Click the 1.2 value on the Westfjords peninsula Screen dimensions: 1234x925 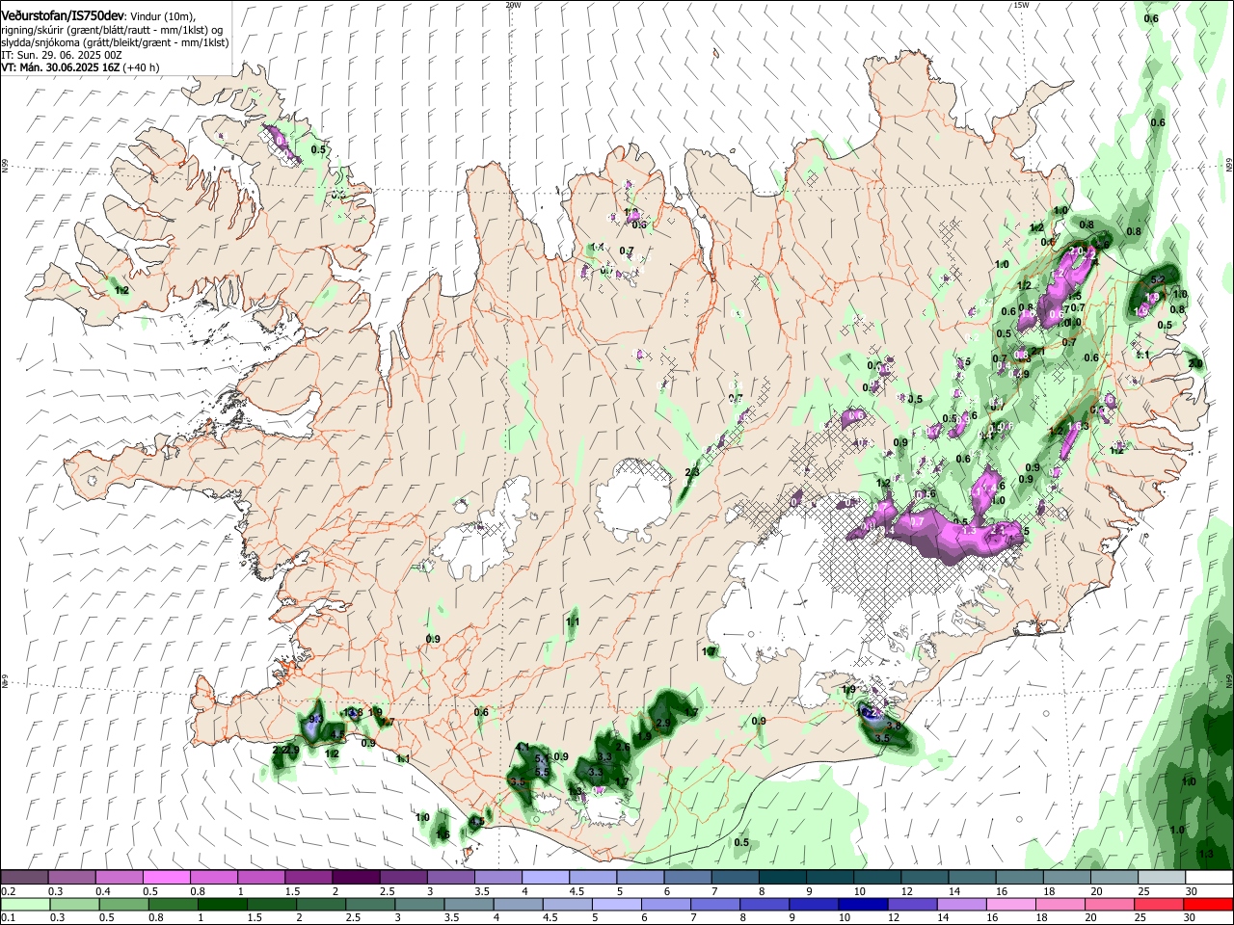pos(121,290)
